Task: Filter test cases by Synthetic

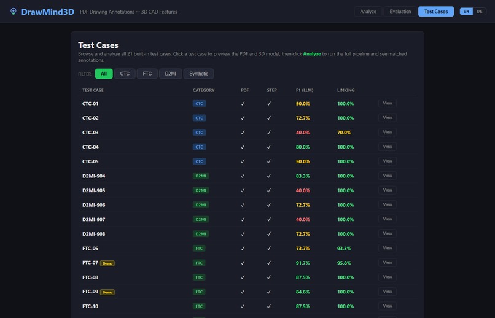Action: click(x=198, y=74)
